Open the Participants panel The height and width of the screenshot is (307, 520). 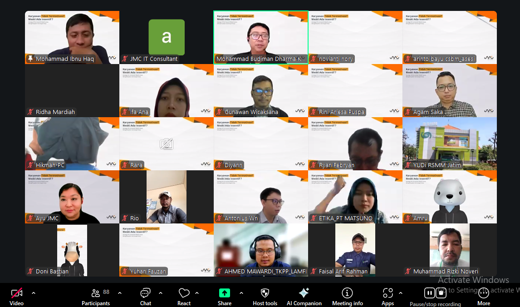pyautogui.click(x=96, y=293)
